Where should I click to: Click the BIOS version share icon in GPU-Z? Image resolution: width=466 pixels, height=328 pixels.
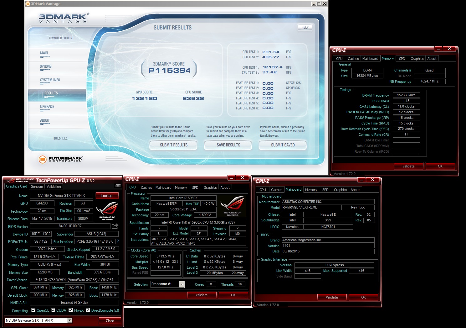(x=115, y=226)
